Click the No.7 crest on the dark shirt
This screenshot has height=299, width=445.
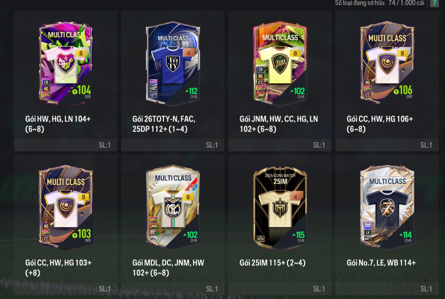pyautogui.click(x=387, y=208)
